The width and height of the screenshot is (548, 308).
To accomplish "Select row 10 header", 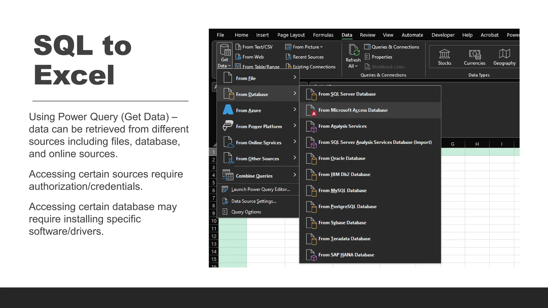I will [214, 221].
